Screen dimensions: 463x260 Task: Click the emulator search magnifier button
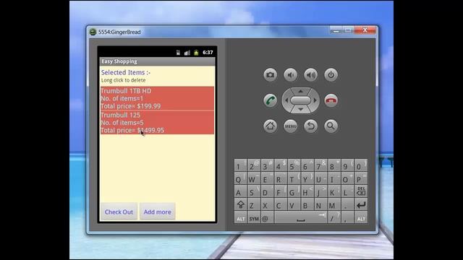(x=331, y=126)
